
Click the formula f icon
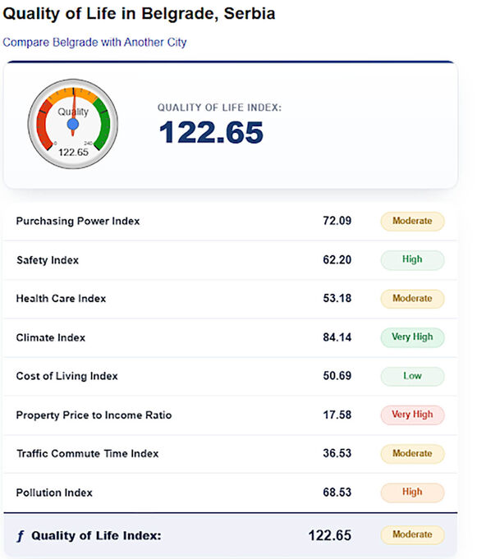tap(21, 536)
